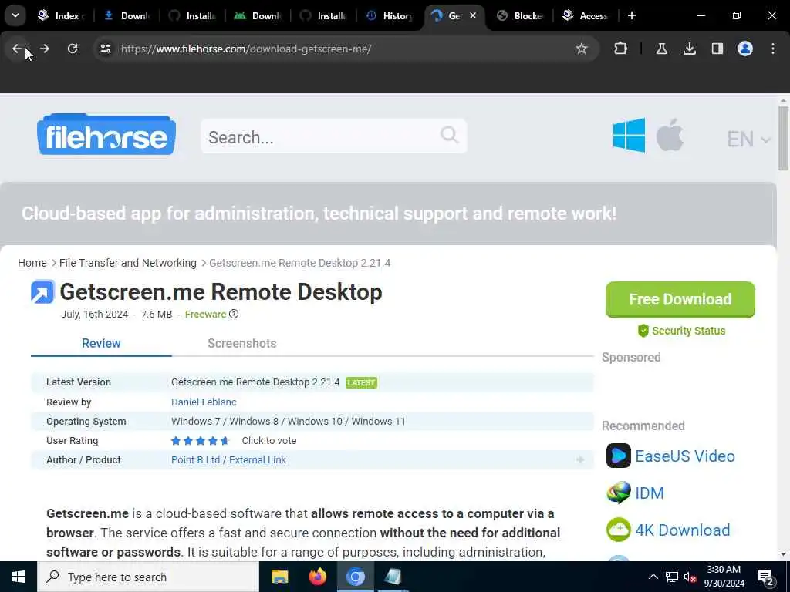Screen dimensions: 790x592
Task: Click the LATEST version badge
Action: tap(361, 382)
